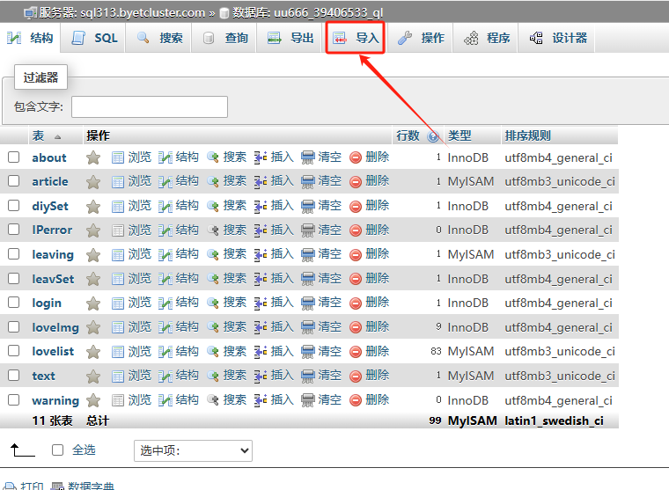Click help icon next to row count header

(x=432, y=136)
